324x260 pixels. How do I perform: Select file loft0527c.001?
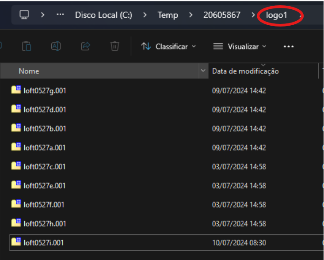[45, 167]
